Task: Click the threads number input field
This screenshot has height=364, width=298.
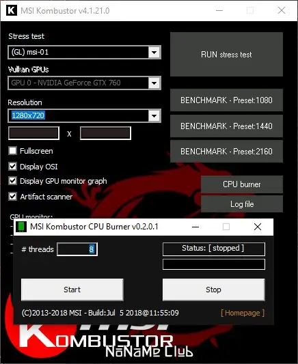Action: tap(77, 249)
